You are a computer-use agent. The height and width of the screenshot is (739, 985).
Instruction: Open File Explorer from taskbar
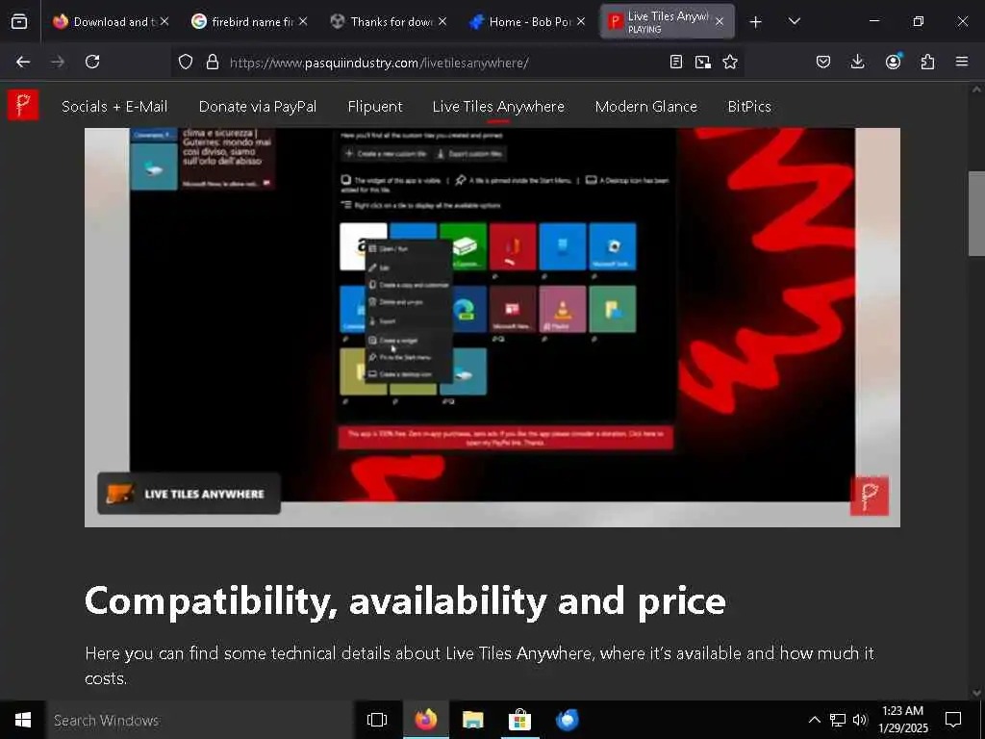click(472, 720)
